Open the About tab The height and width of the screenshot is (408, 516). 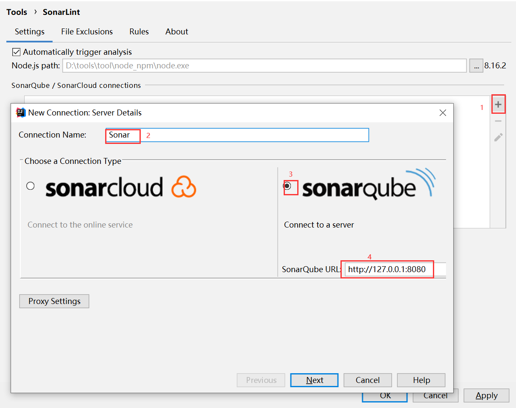(x=177, y=32)
